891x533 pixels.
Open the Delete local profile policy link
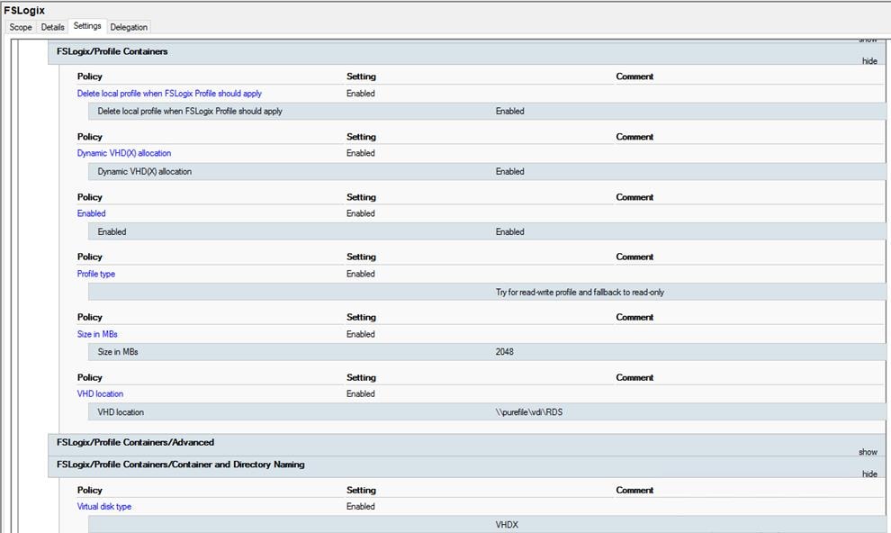point(170,93)
